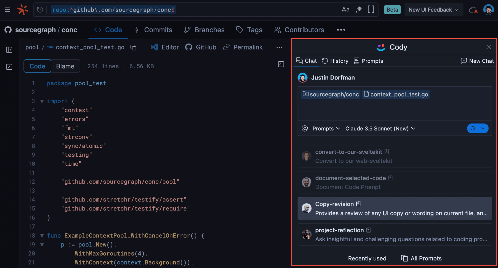The image size is (498, 268).
Task: Toggle regular expression search mode
Action: tap(359, 10)
